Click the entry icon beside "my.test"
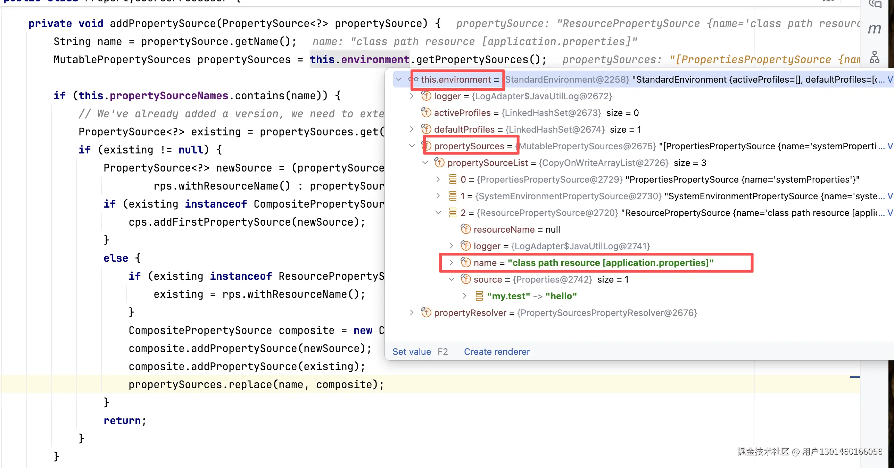This screenshot has width=894, height=468. tap(479, 296)
